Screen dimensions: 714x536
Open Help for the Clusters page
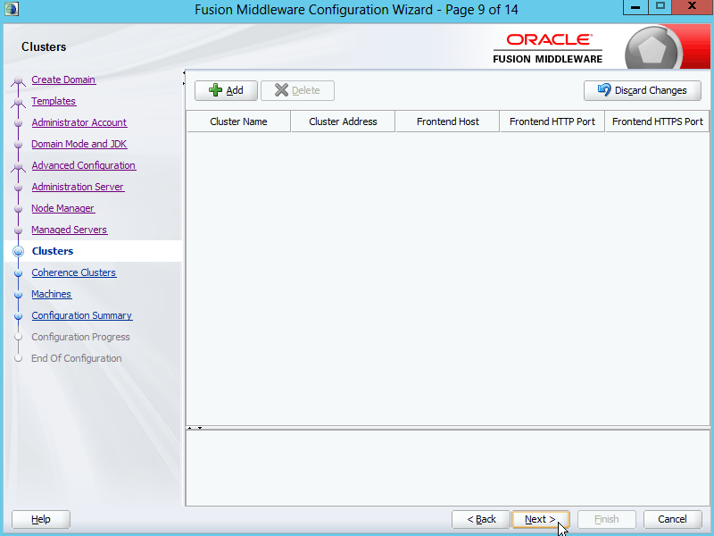coord(41,519)
